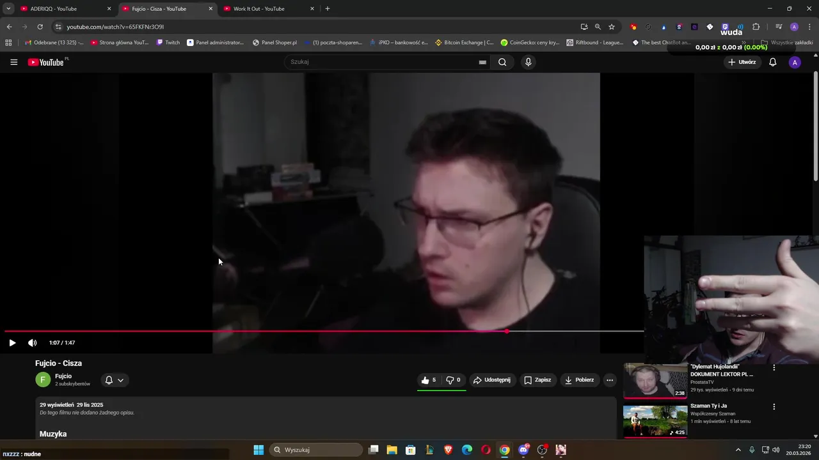The height and width of the screenshot is (460, 819).
Task: Open options menu for Szaman Ty i Ja
Action: pos(774,407)
